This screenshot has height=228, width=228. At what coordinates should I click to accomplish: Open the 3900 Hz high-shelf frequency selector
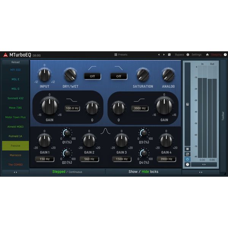[140, 108]
